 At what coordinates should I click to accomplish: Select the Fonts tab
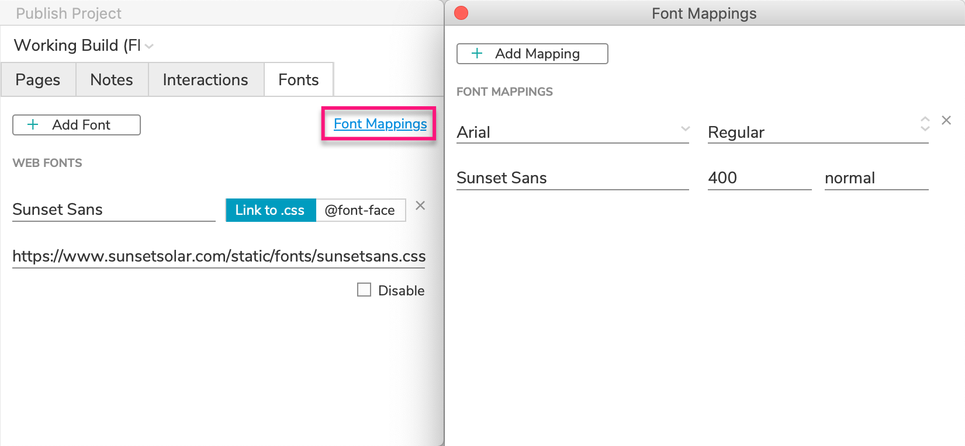coord(298,80)
